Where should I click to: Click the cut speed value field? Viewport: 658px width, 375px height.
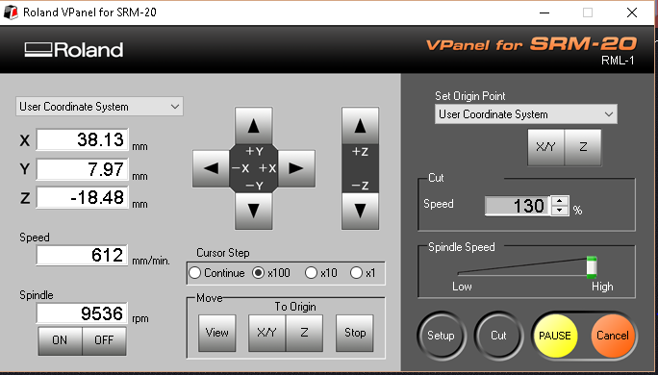[x=518, y=206]
